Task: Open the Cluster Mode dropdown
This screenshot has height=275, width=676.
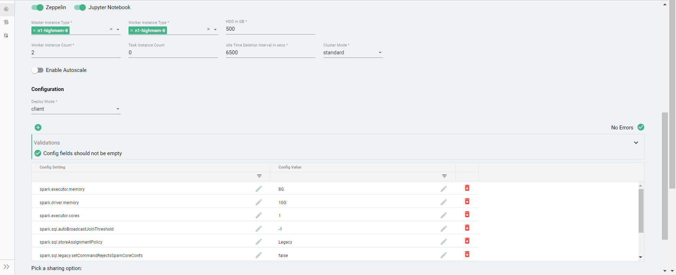Action: point(380,53)
